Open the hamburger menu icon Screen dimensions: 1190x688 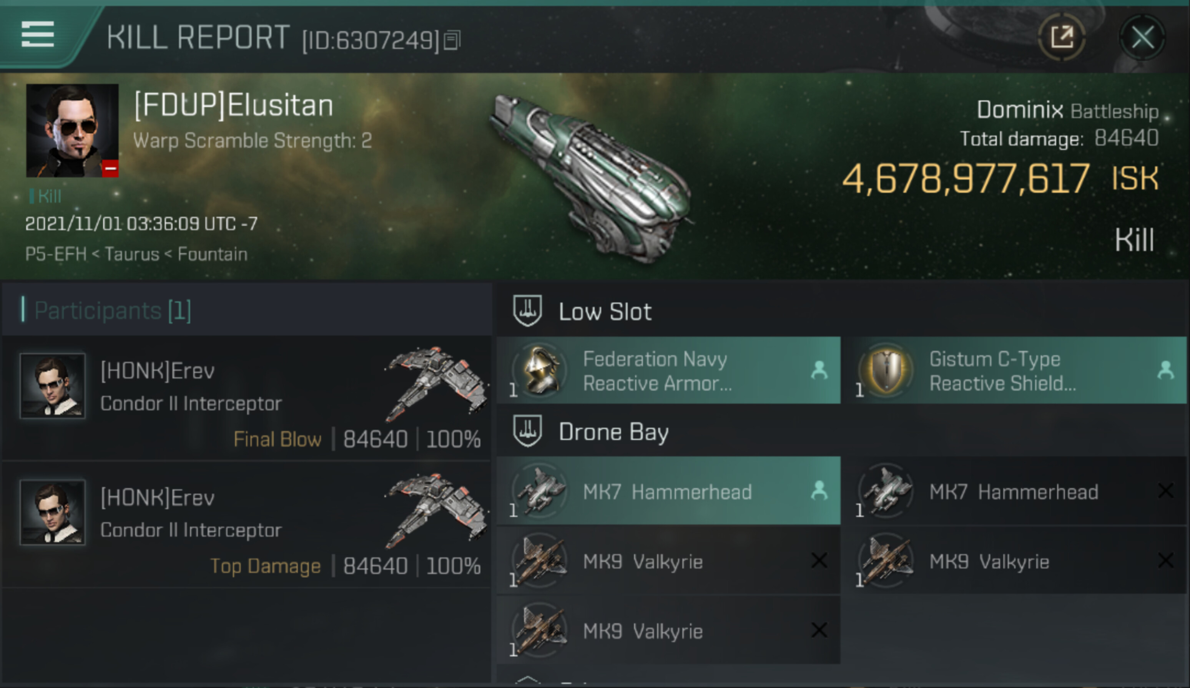coord(38,34)
